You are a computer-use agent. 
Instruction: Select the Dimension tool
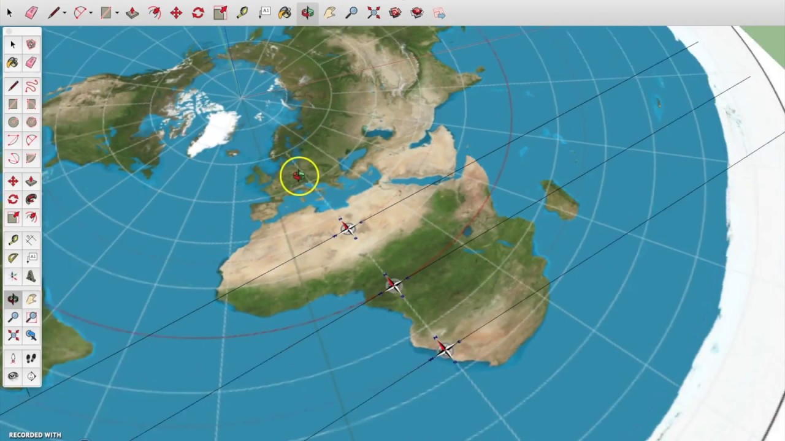click(31, 240)
